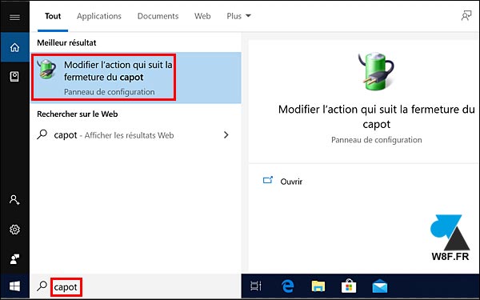Switch to the Documents tab

coord(158,16)
